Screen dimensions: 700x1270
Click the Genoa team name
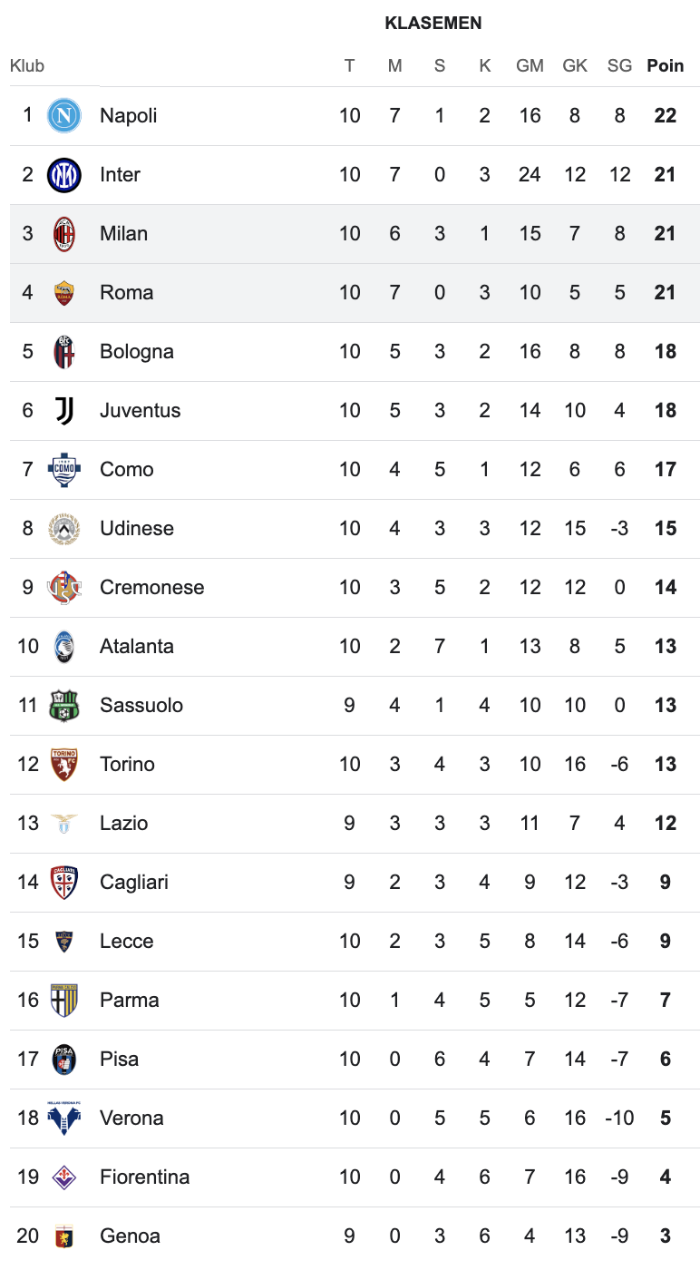(130, 1236)
